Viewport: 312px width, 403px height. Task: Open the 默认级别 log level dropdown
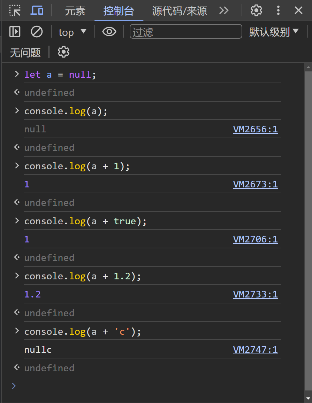point(274,32)
